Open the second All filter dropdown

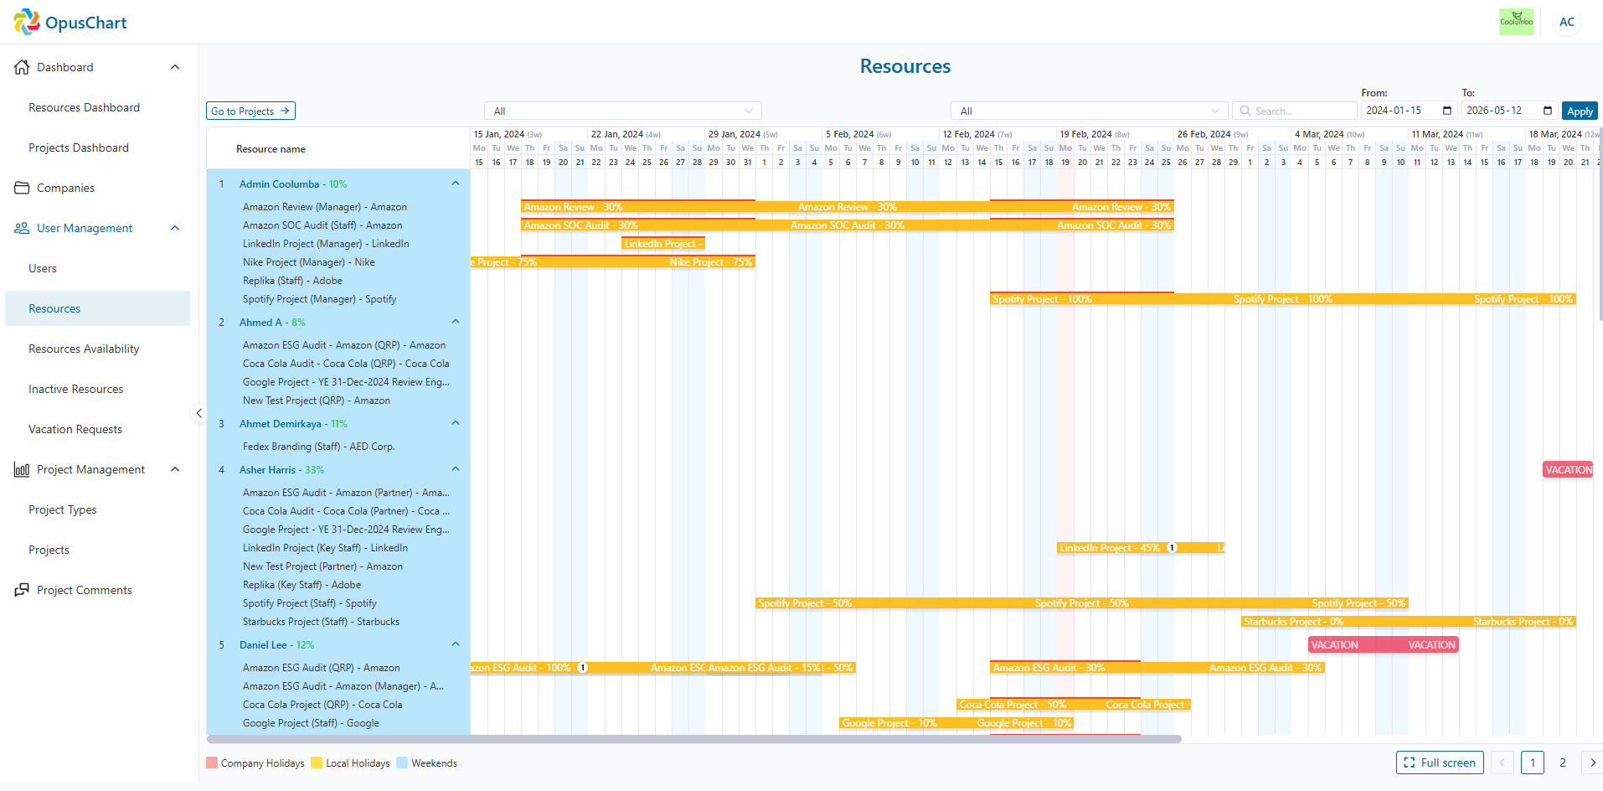click(x=1089, y=111)
